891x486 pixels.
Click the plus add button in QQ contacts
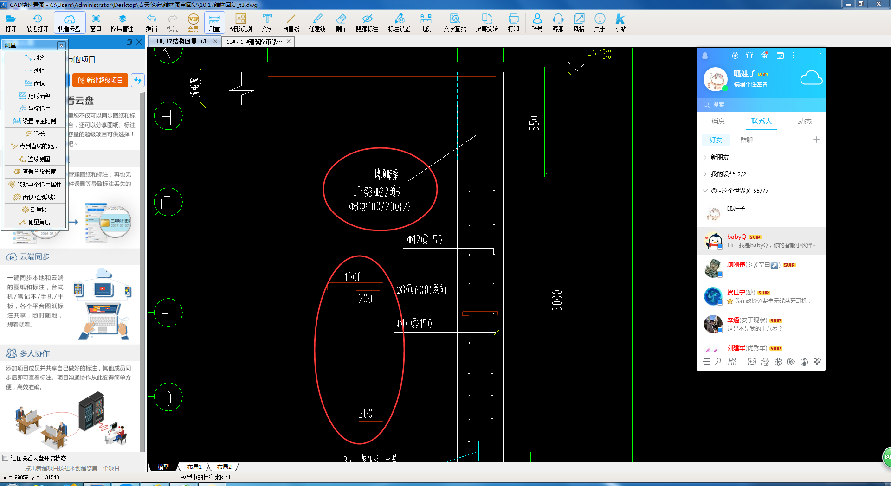[x=816, y=140]
